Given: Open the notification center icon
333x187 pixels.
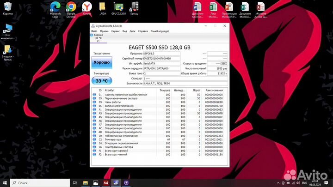Looking at the screenshot, I should point(326,182).
